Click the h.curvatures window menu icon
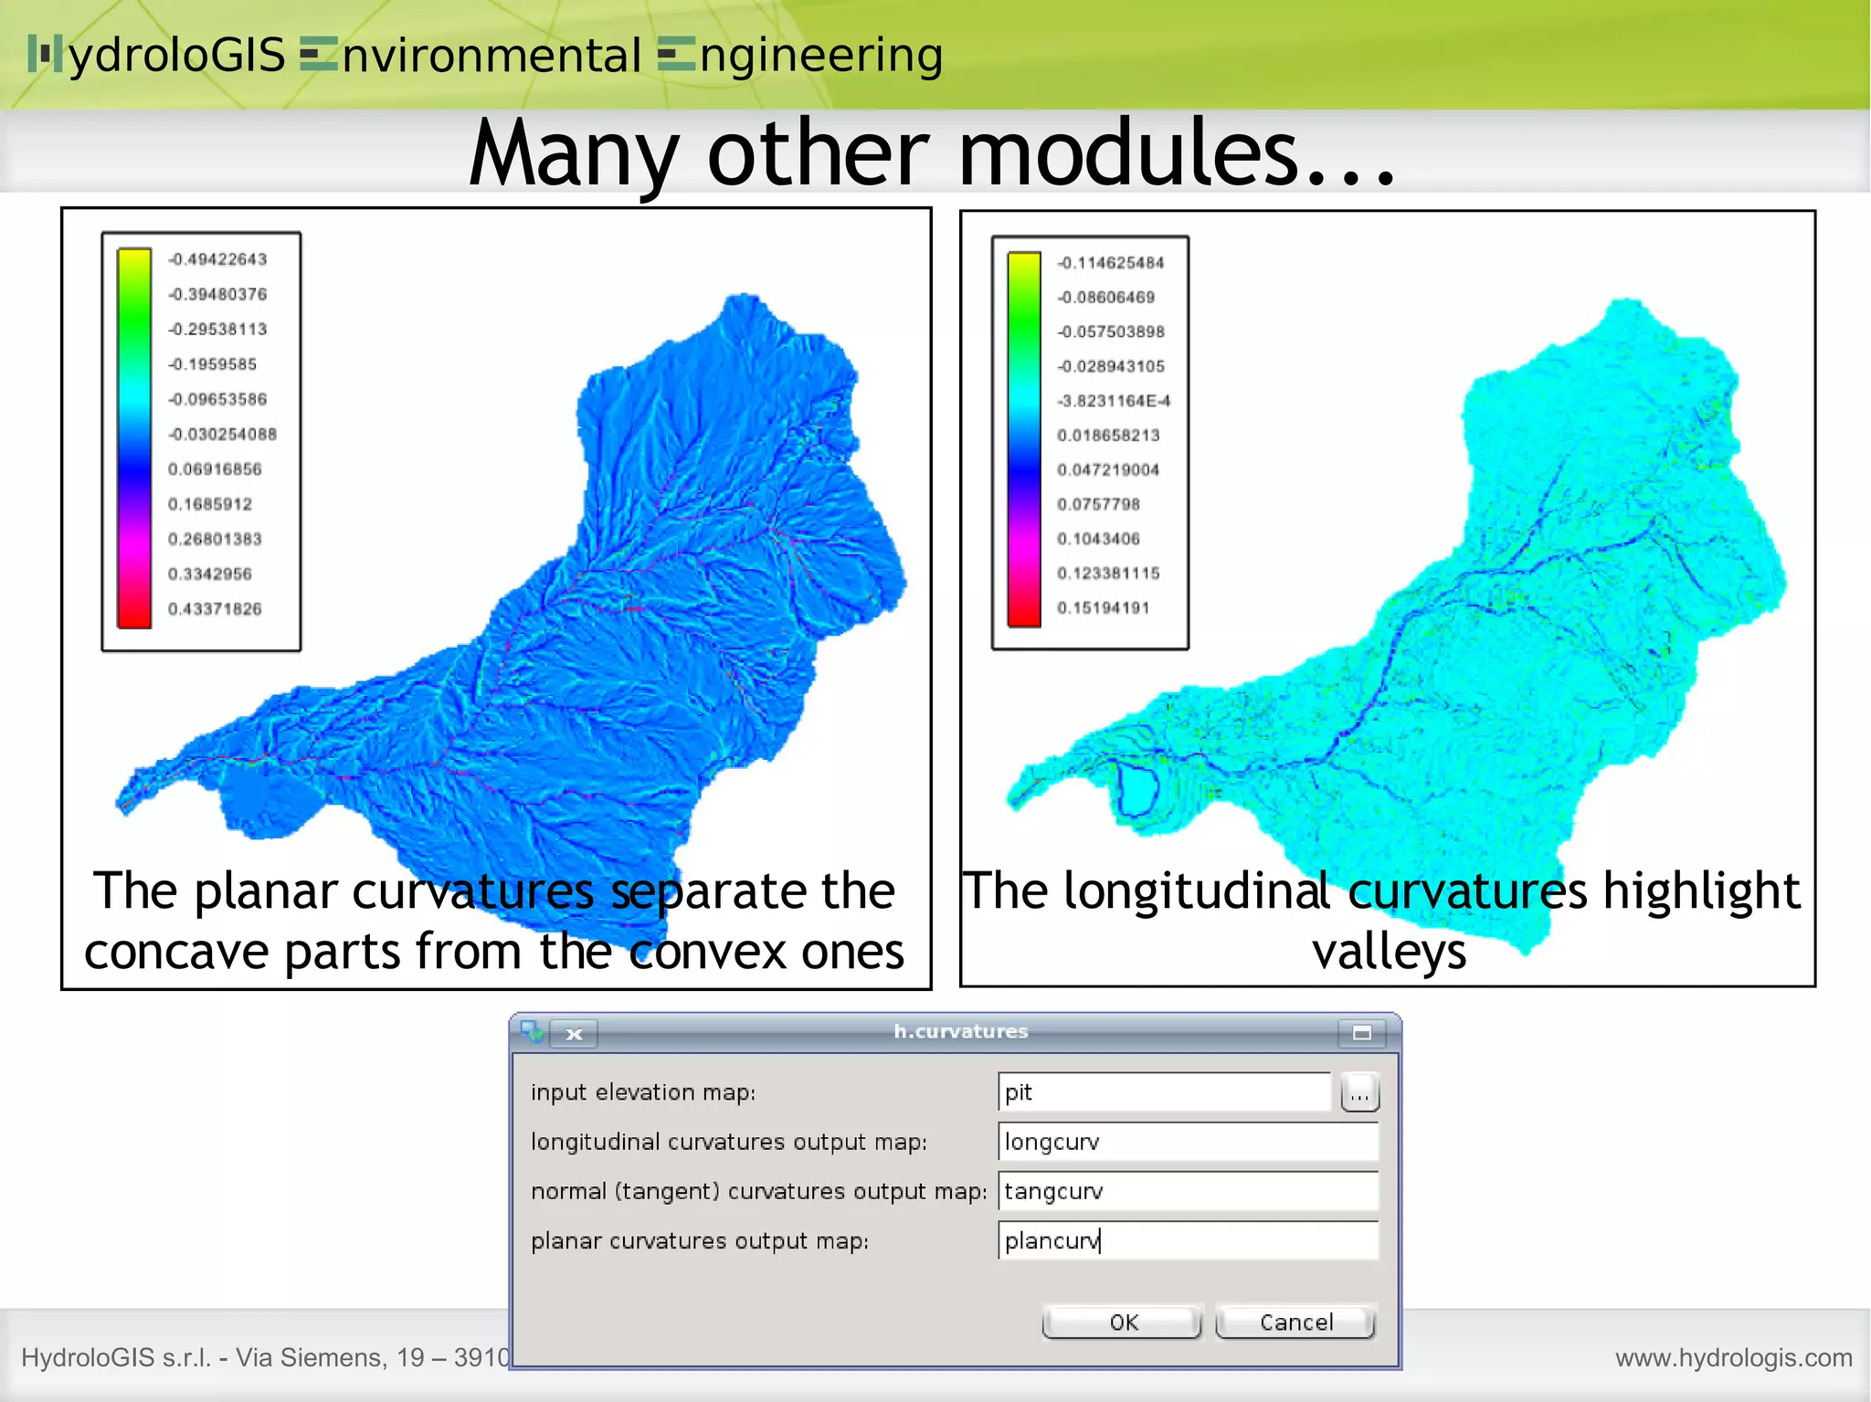 (x=532, y=1032)
